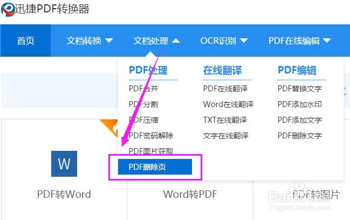Open the PDF转Word card label
The height and width of the screenshot is (220, 350).
point(64,194)
